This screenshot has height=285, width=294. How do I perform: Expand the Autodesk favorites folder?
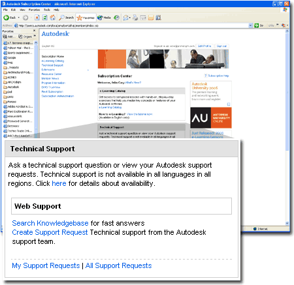pos(11,87)
